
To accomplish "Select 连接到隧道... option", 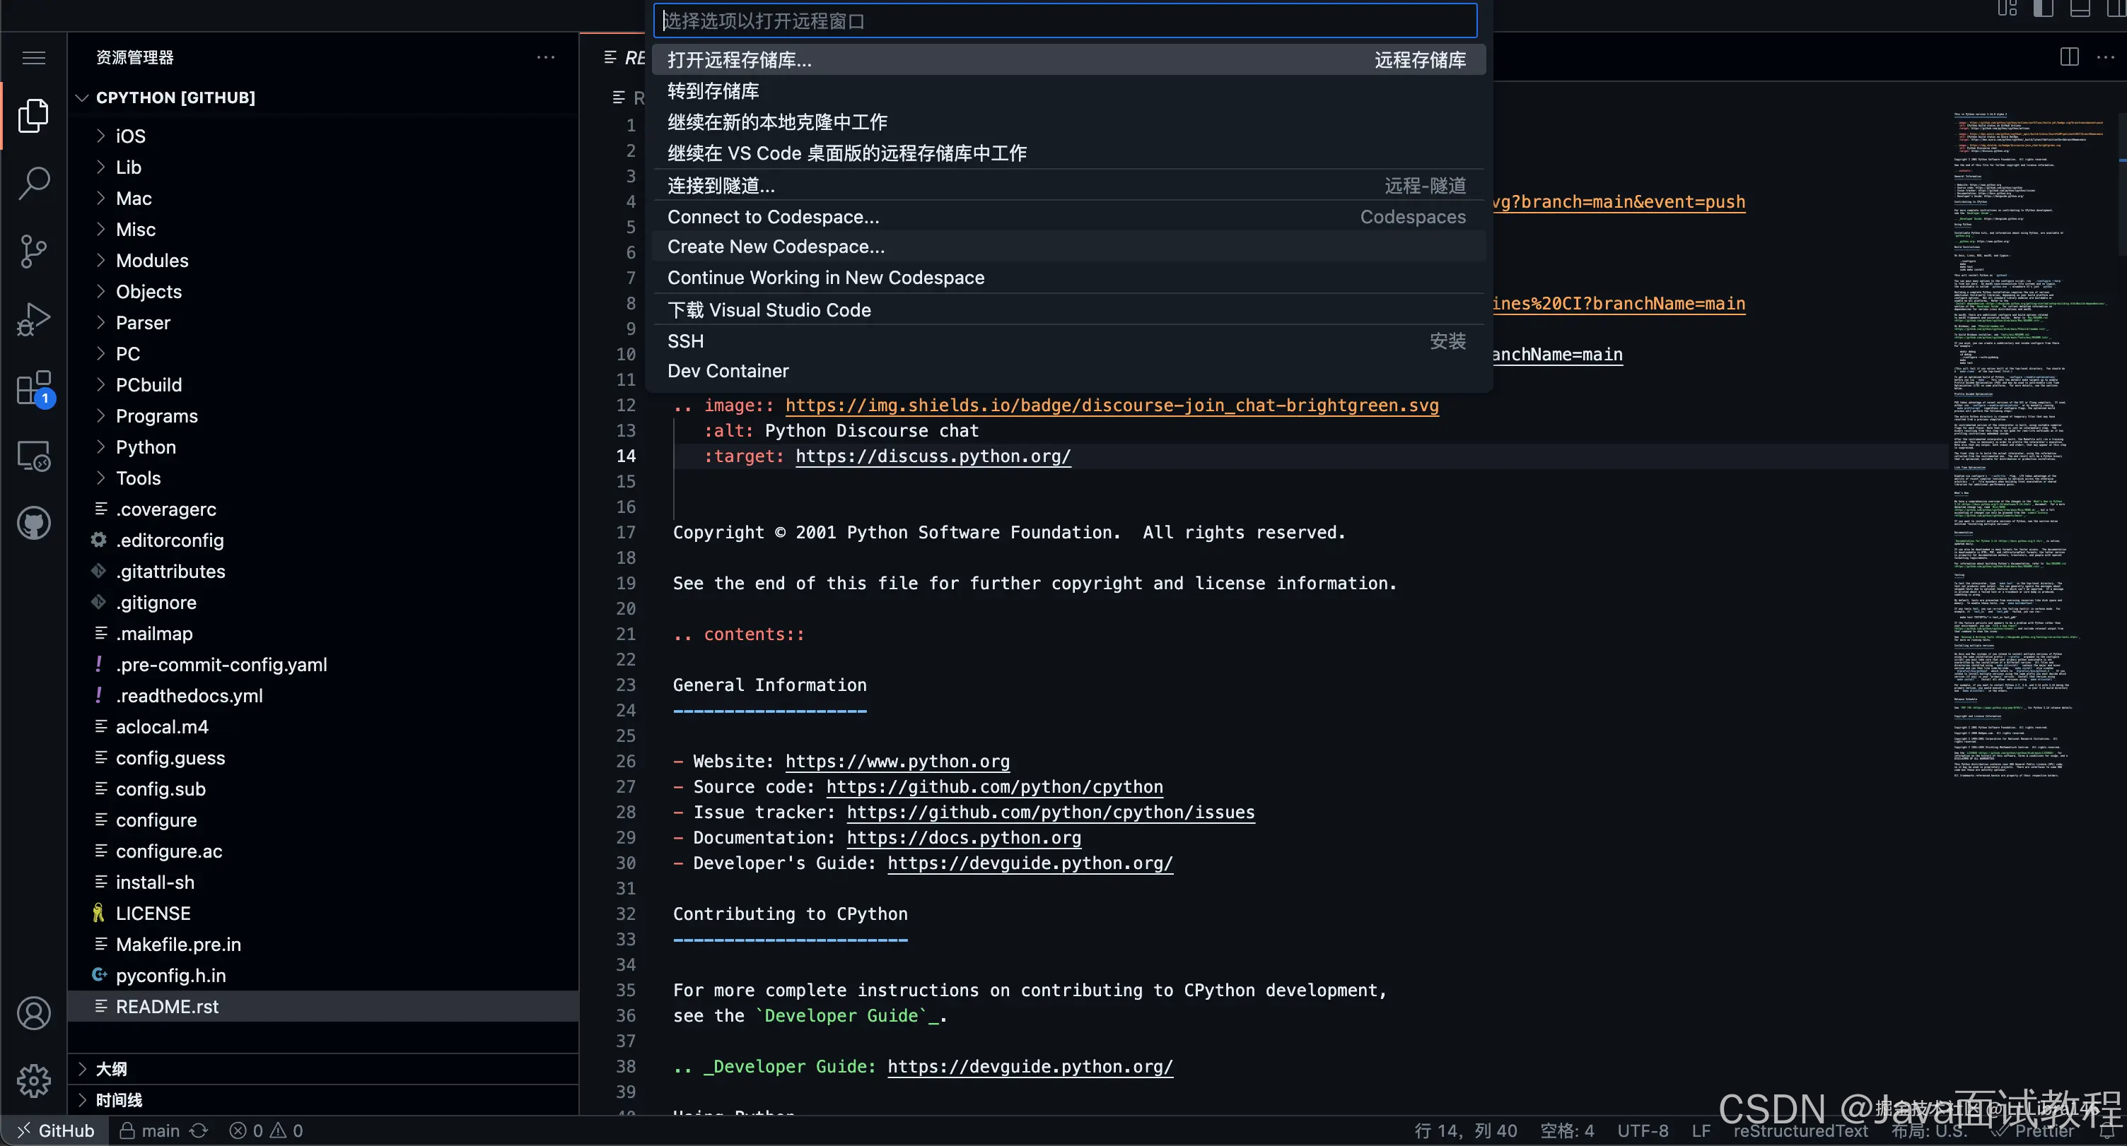I will (x=1068, y=186).
